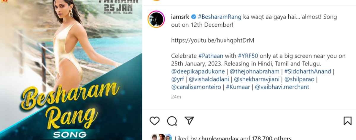Open #SiddharthAnand hashtag

308,71
